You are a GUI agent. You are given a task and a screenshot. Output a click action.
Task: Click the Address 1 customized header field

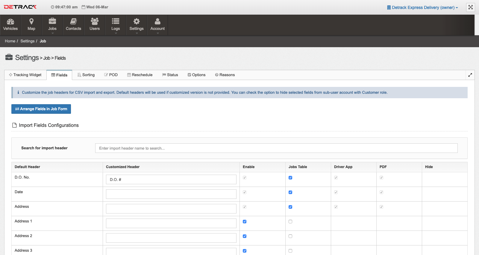pyautogui.click(x=171, y=223)
